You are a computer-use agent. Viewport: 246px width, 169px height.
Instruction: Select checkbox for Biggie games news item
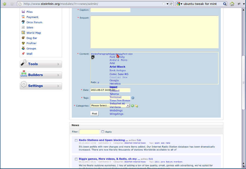point(76,159)
